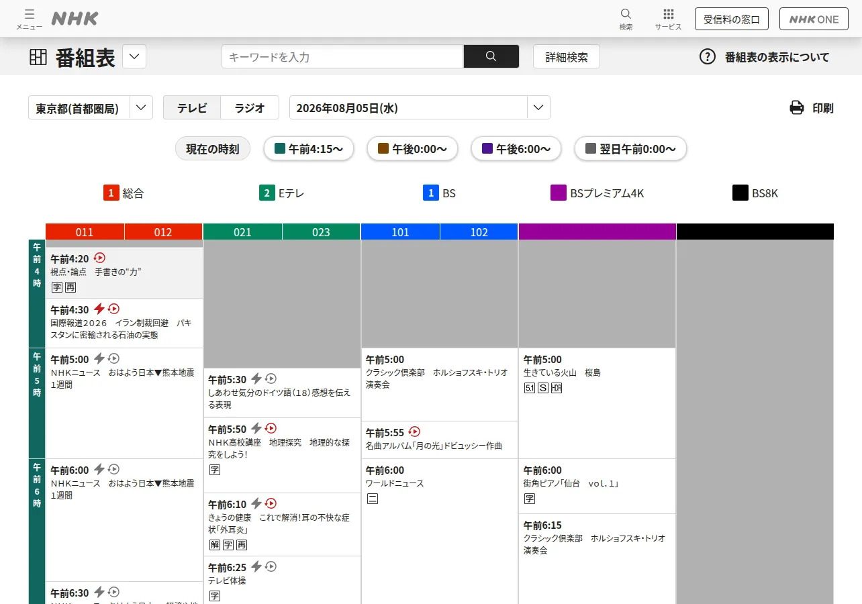Click red play icon on 午前6:10 きょうの健康
Screen dimensions: 862x604
[x=271, y=503]
